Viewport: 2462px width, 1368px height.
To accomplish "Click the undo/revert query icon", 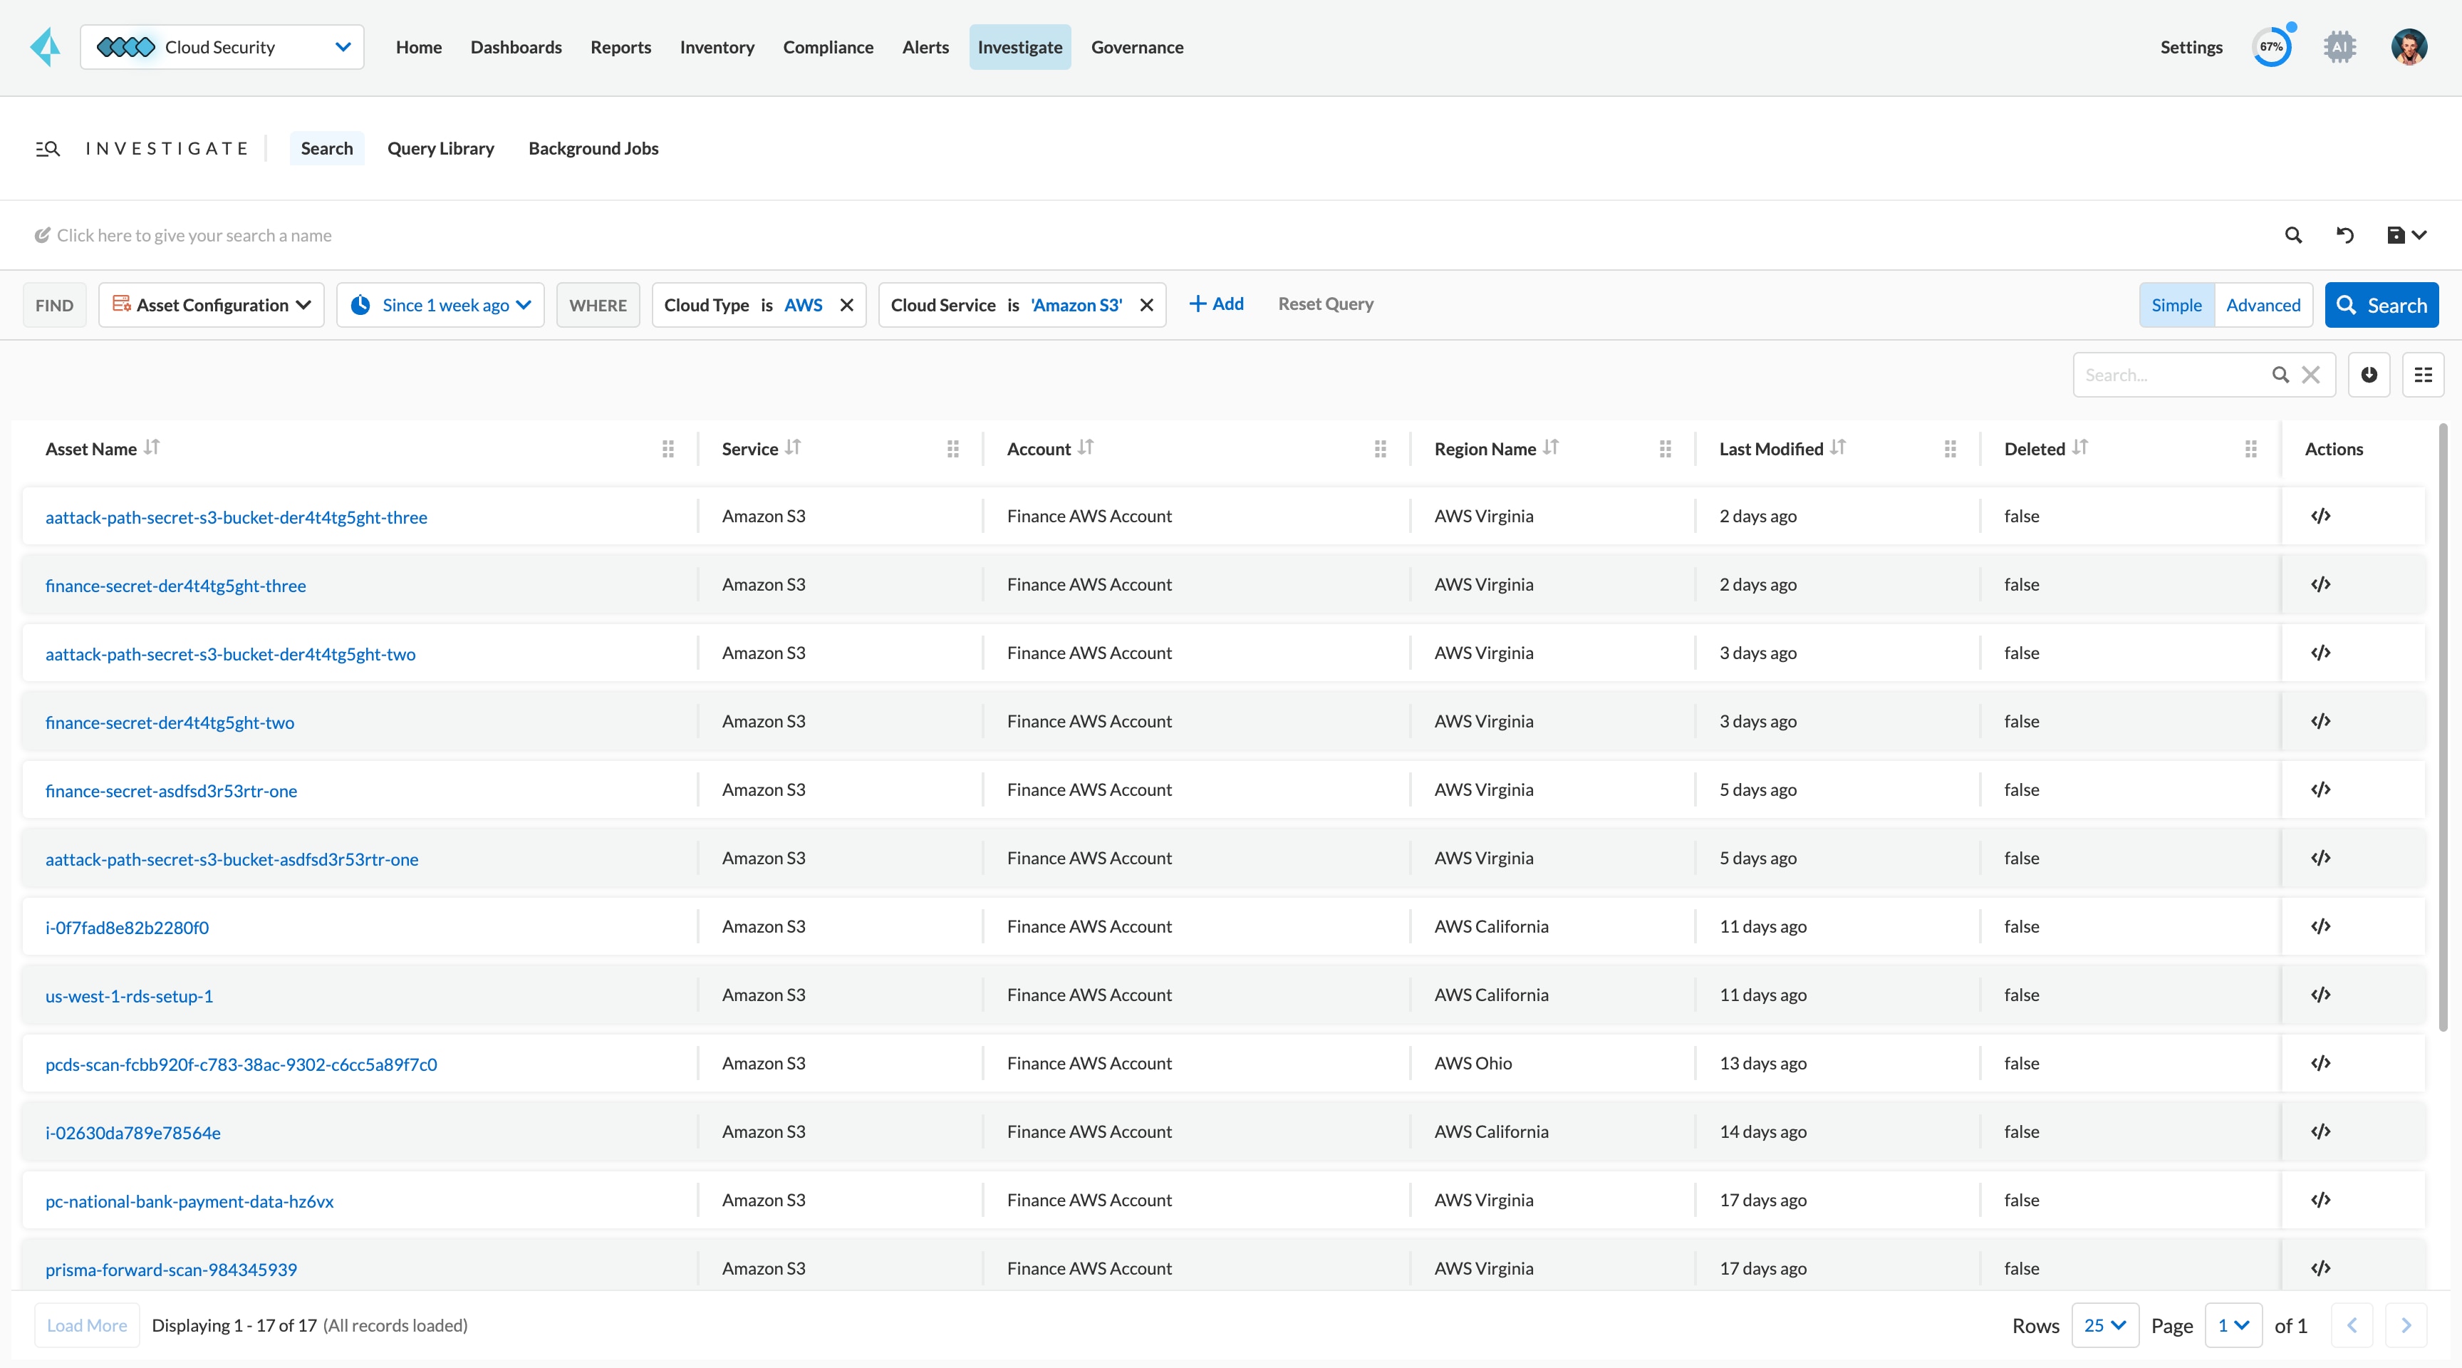I will [2344, 235].
